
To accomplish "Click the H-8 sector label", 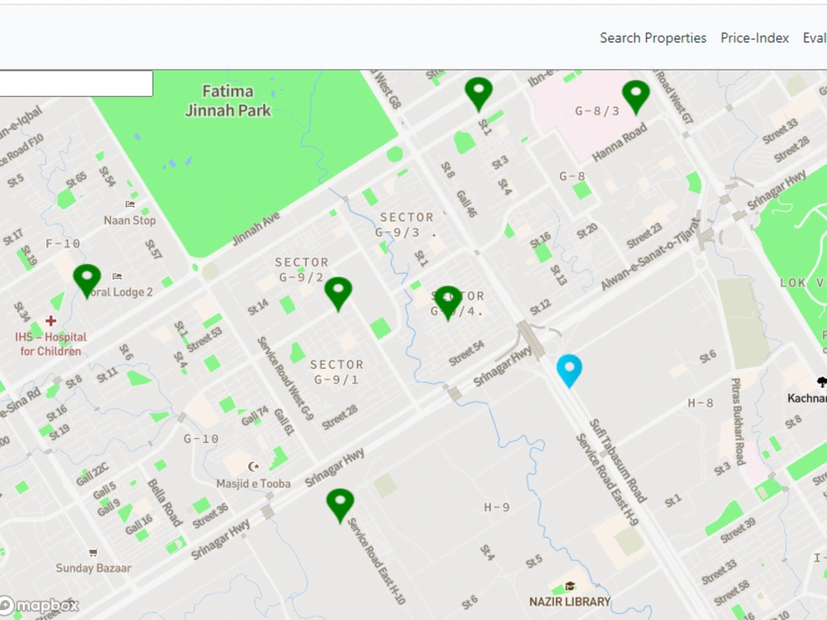I will click(x=700, y=403).
